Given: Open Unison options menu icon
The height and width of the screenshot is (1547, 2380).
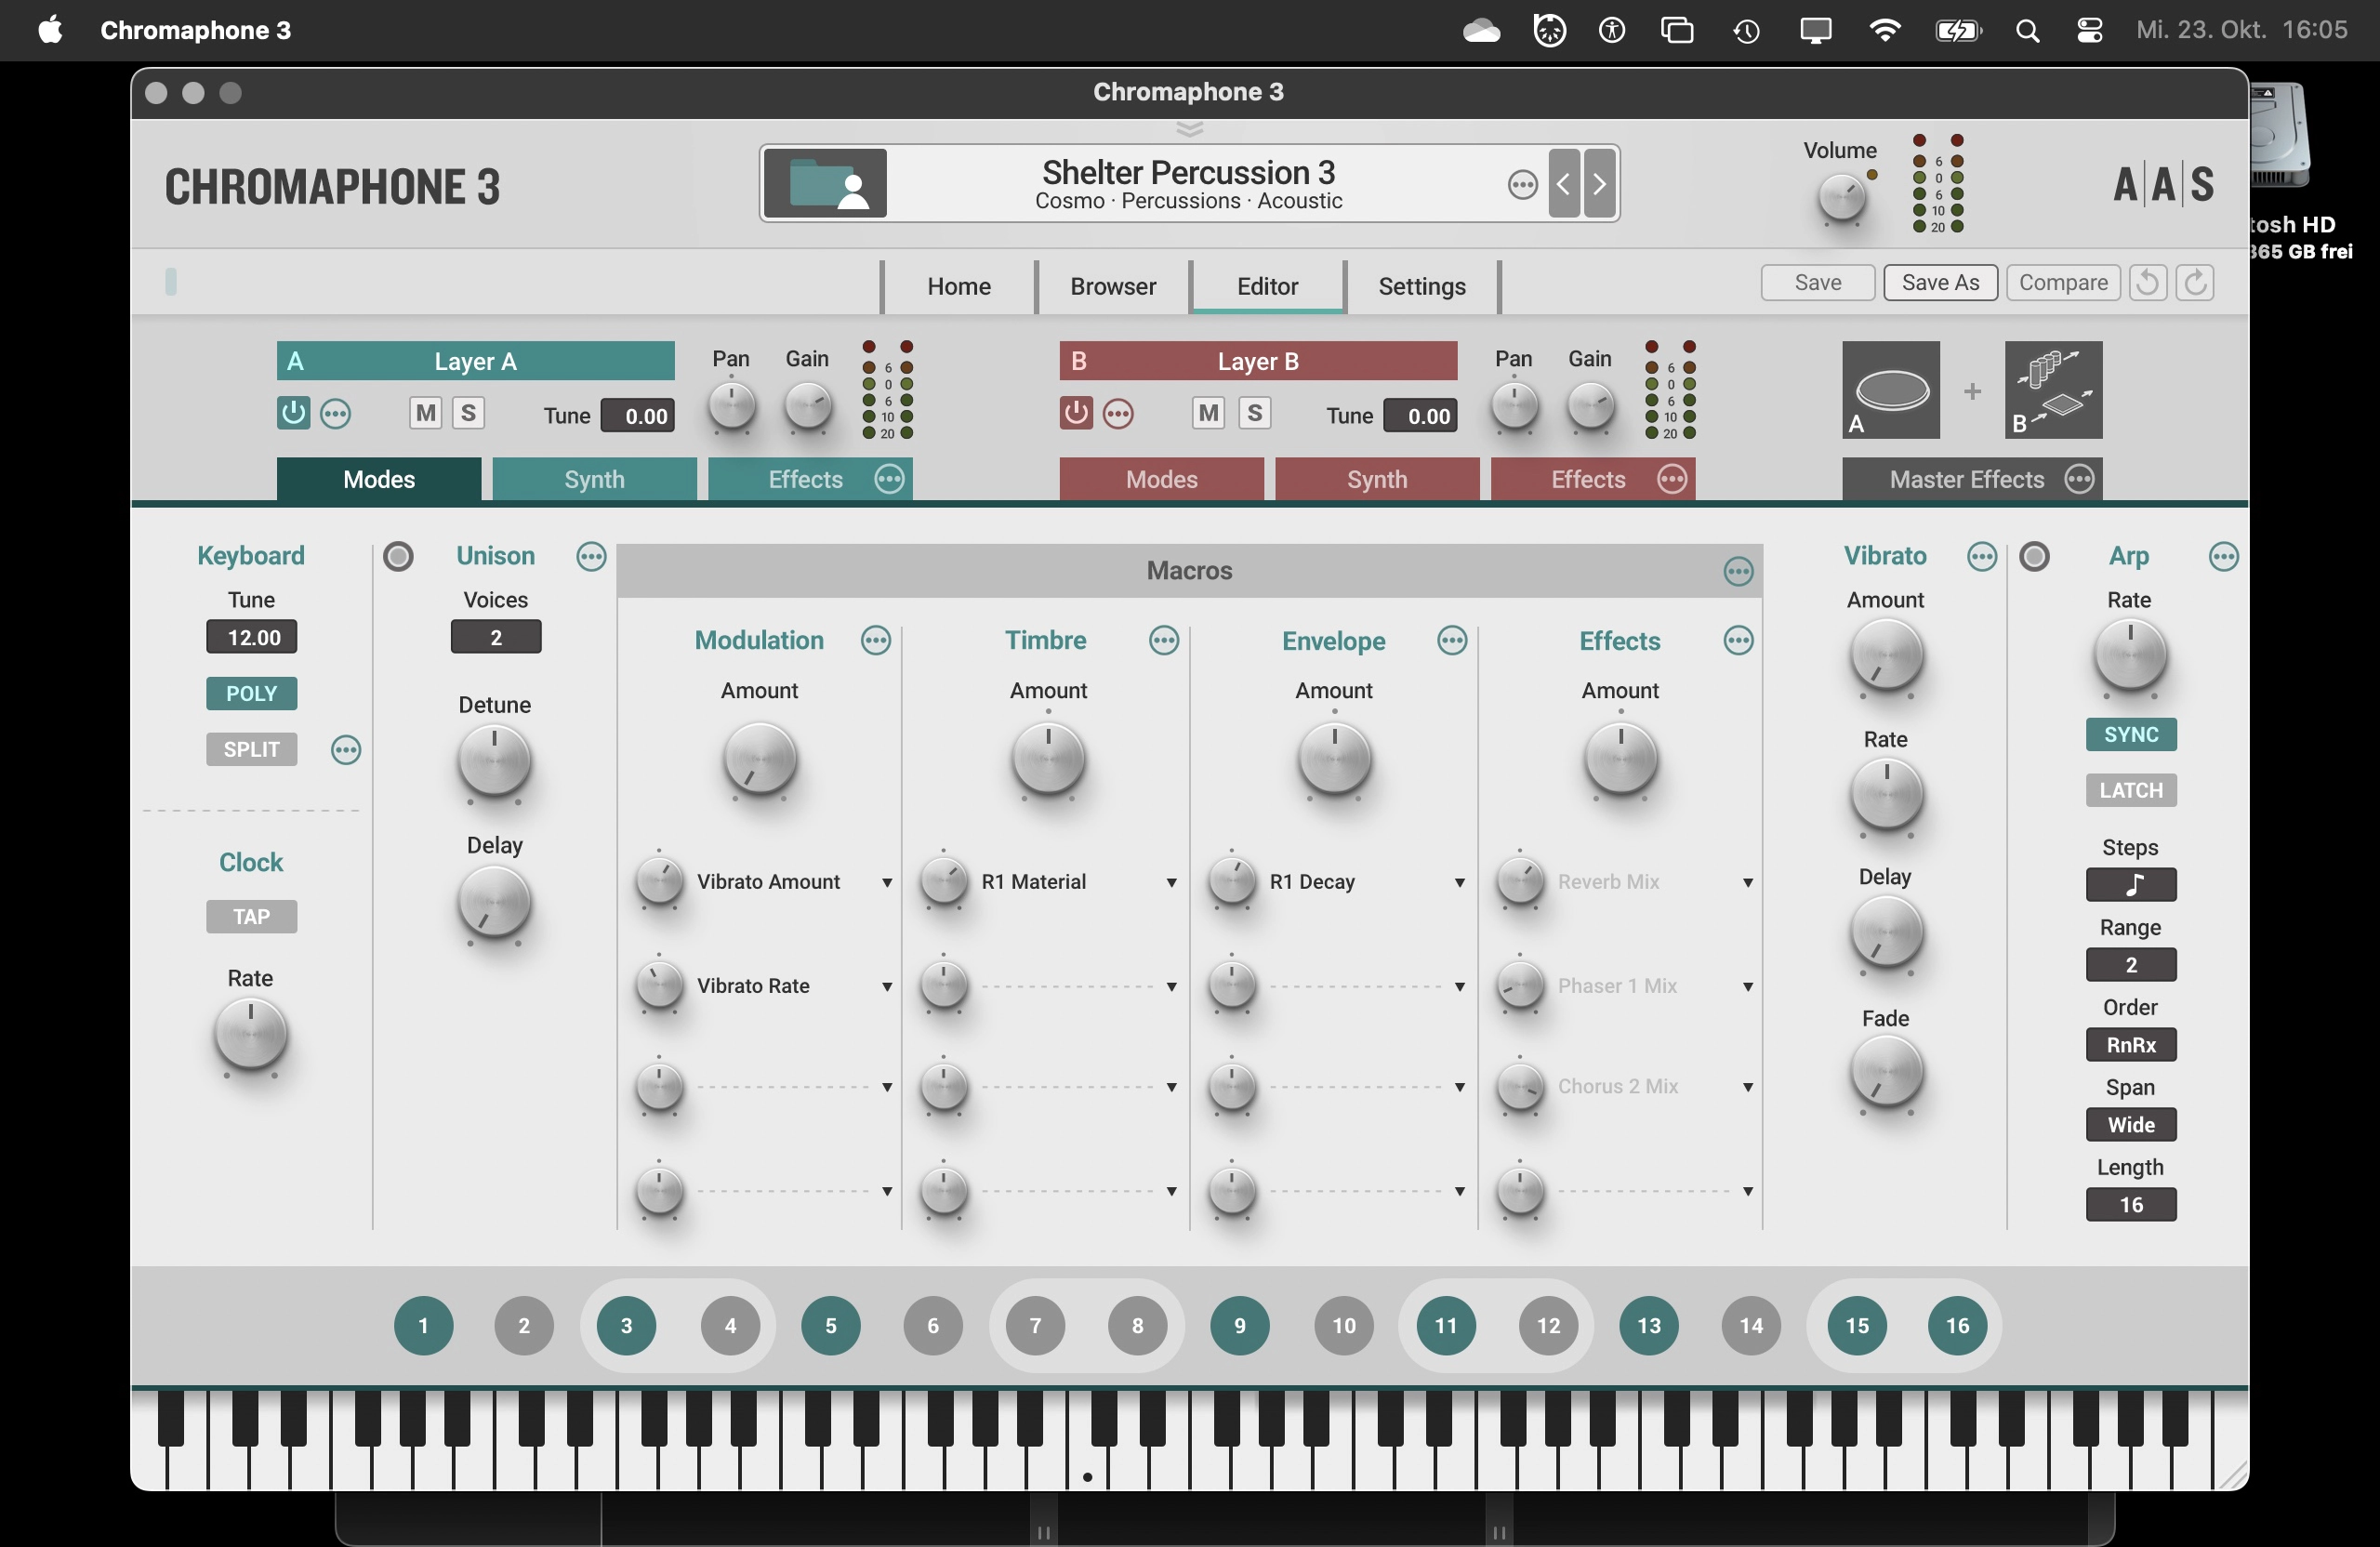Looking at the screenshot, I should tap(591, 556).
